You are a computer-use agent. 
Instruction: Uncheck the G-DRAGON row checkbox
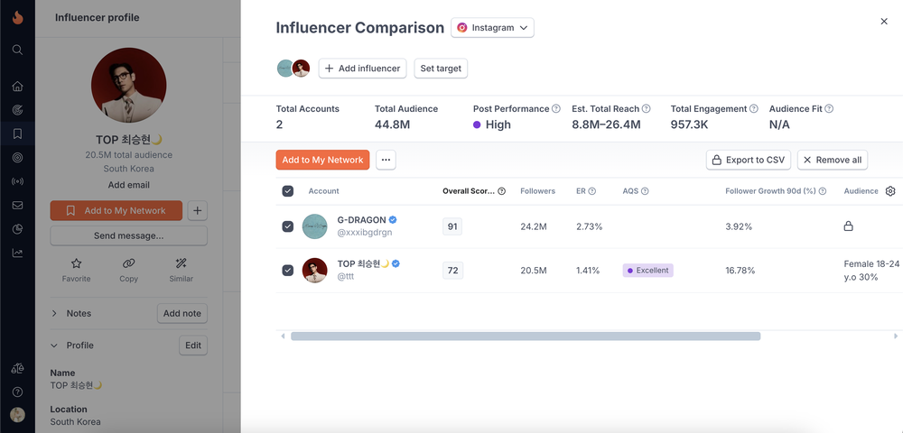click(x=287, y=226)
